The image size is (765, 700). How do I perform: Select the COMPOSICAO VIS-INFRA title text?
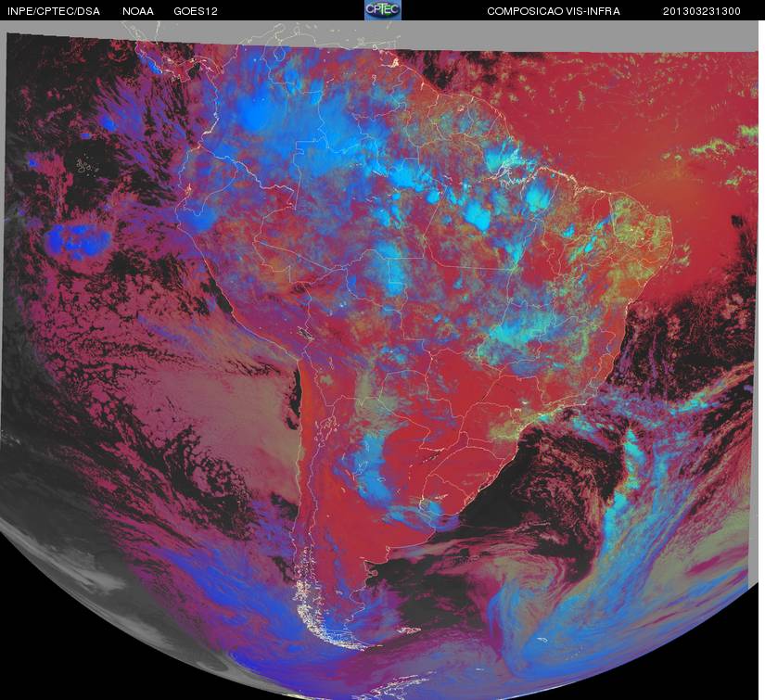coord(554,11)
